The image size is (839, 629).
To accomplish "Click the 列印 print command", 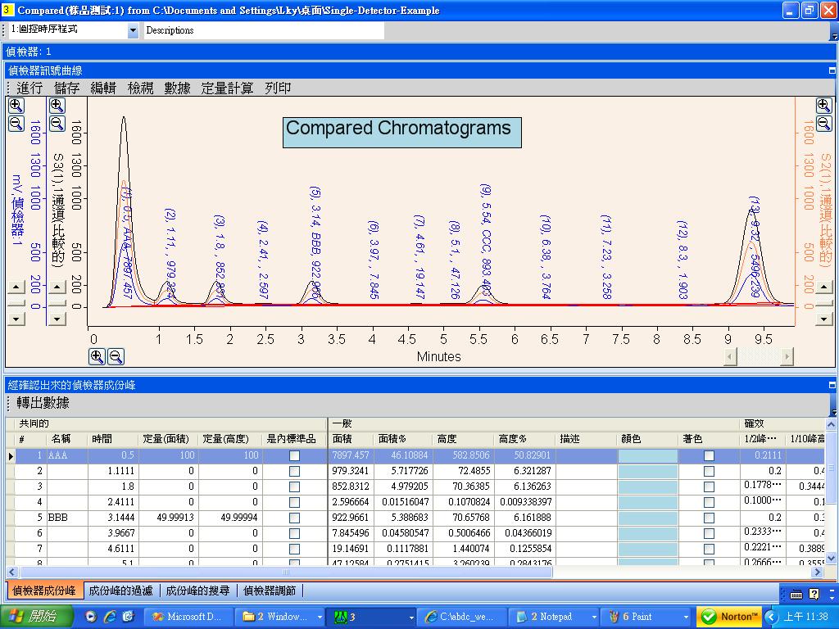I will coord(278,88).
